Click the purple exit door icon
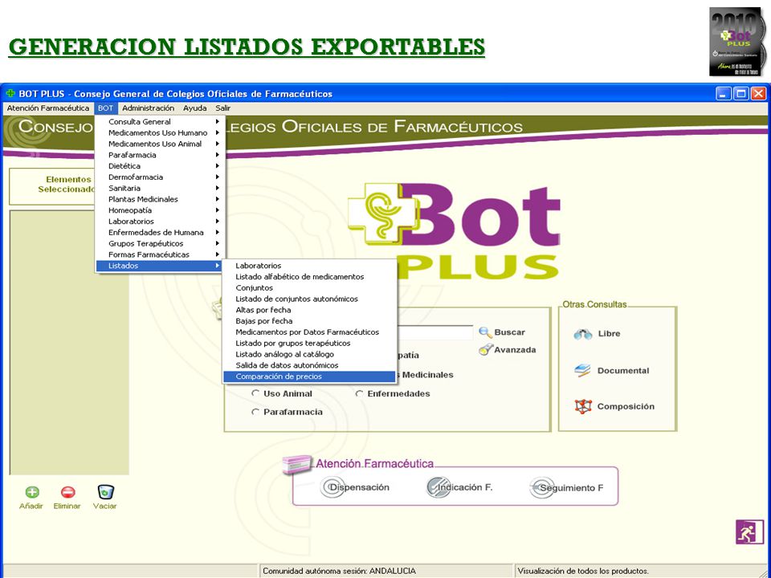 pos(750,531)
